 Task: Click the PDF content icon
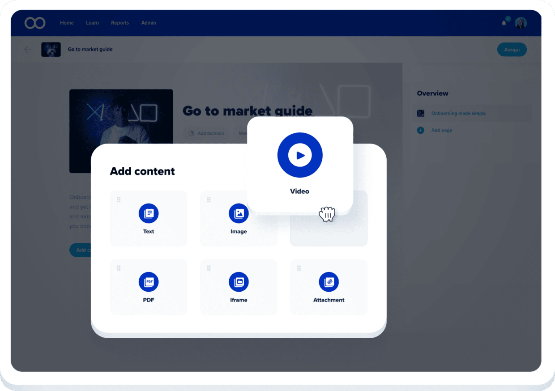pos(148,282)
